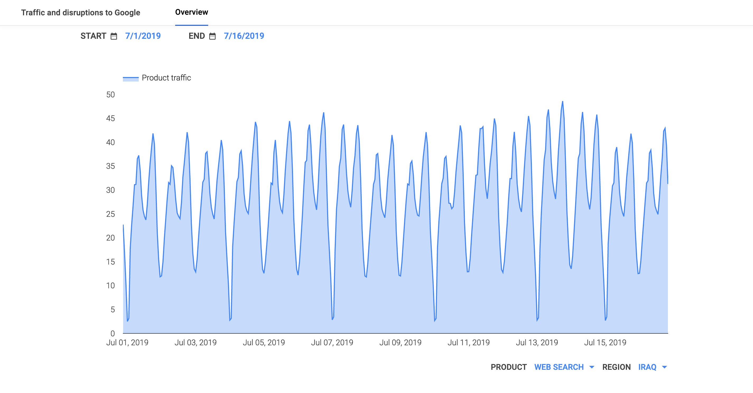Click the Jul 11, 2019 axis label

point(469,343)
